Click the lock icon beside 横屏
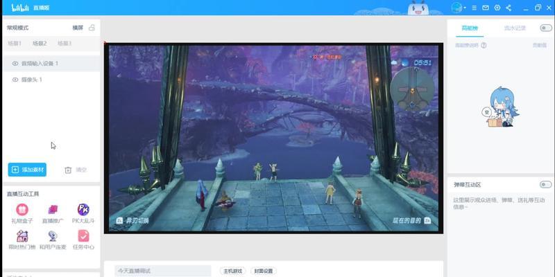Image resolution: width=555 pixels, height=277 pixels. tap(92, 28)
